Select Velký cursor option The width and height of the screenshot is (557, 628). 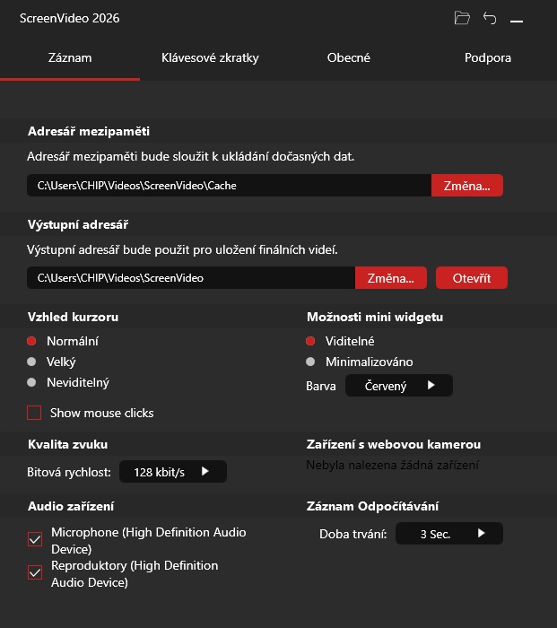coord(51,362)
